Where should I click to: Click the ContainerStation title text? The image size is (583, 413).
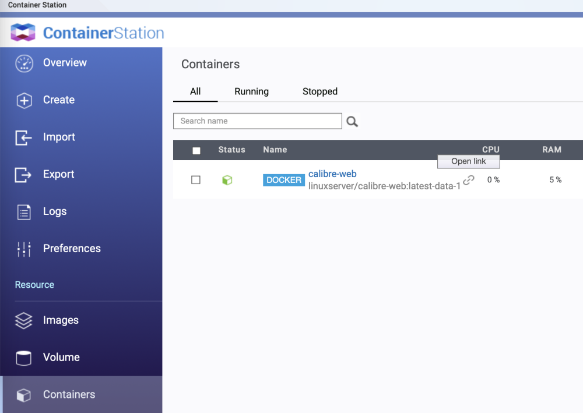pos(104,33)
